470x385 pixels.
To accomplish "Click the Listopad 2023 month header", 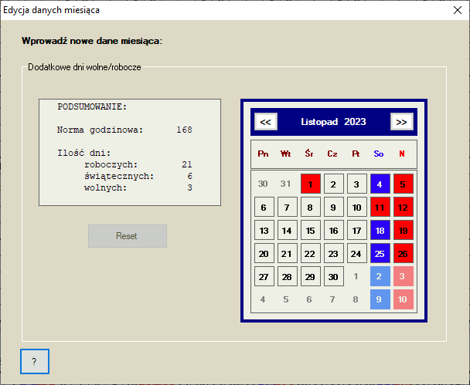I will (x=333, y=122).
